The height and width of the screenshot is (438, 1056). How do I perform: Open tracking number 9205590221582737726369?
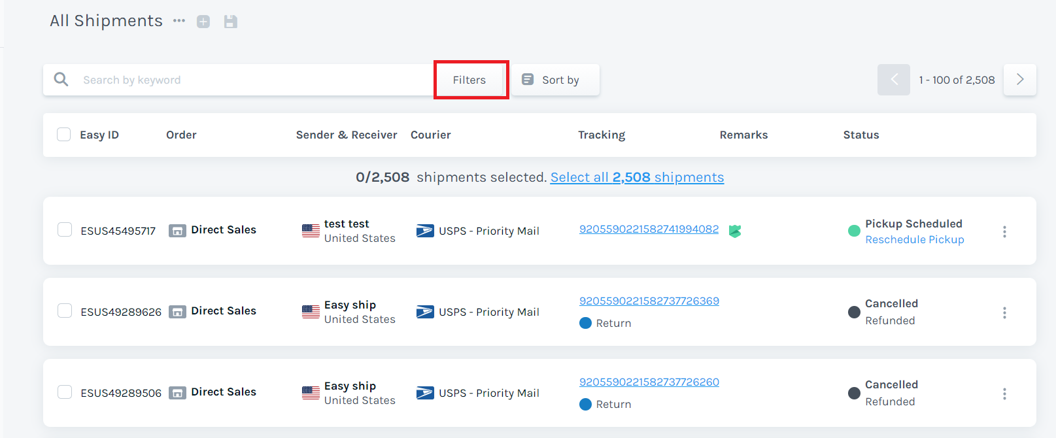649,301
